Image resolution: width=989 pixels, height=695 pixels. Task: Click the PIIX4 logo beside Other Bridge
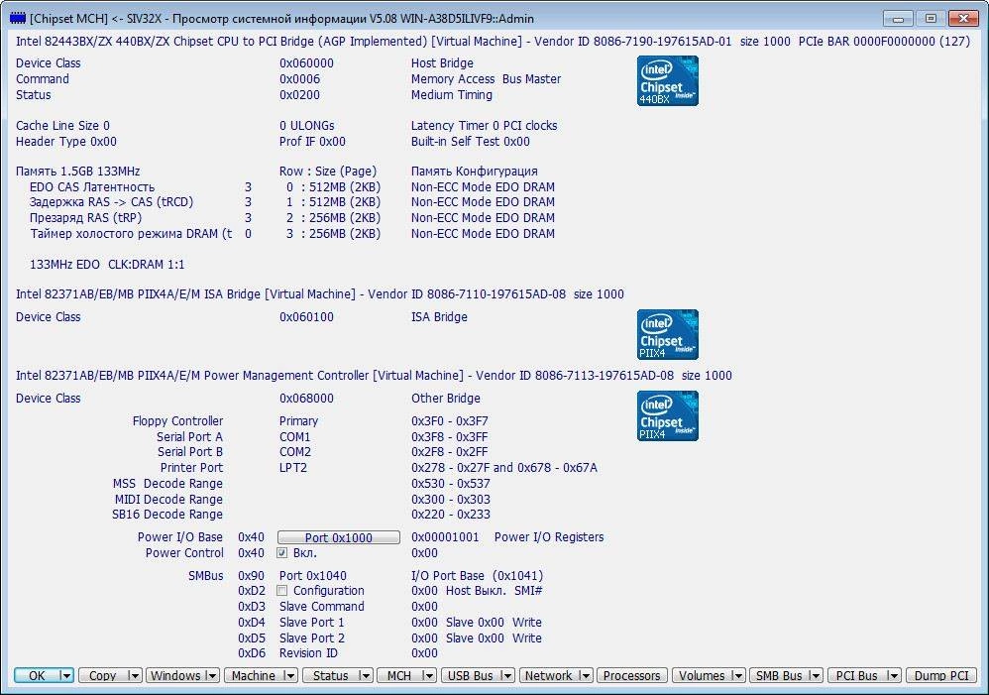667,416
